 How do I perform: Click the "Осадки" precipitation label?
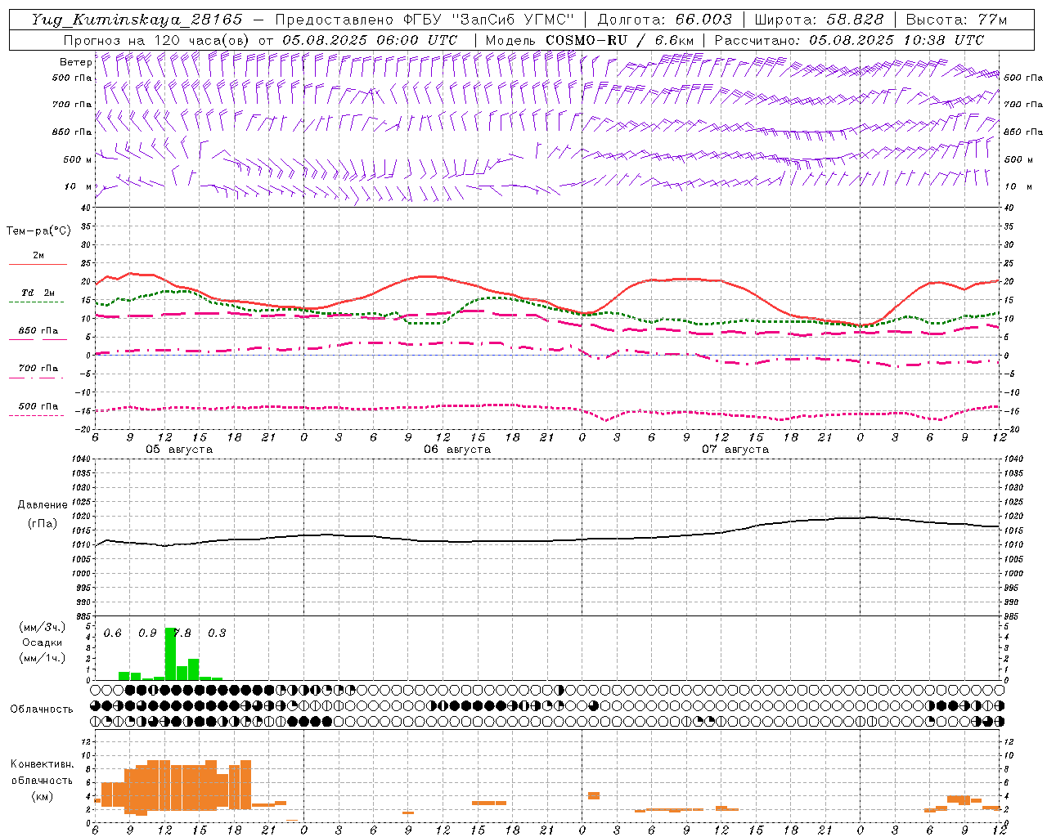tap(42, 643)
